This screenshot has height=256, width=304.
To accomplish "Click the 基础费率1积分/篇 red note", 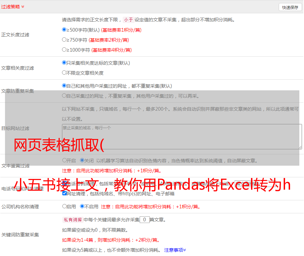I will click(x=121, y=30).
